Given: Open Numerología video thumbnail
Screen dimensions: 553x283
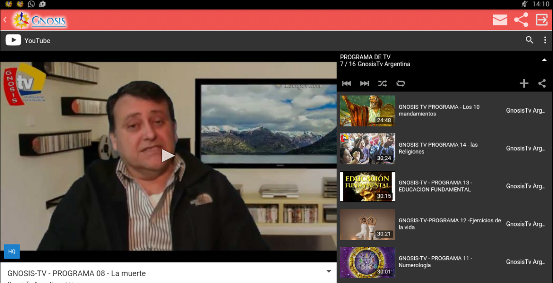Looking at the screenshot, I should click(367, 262).
